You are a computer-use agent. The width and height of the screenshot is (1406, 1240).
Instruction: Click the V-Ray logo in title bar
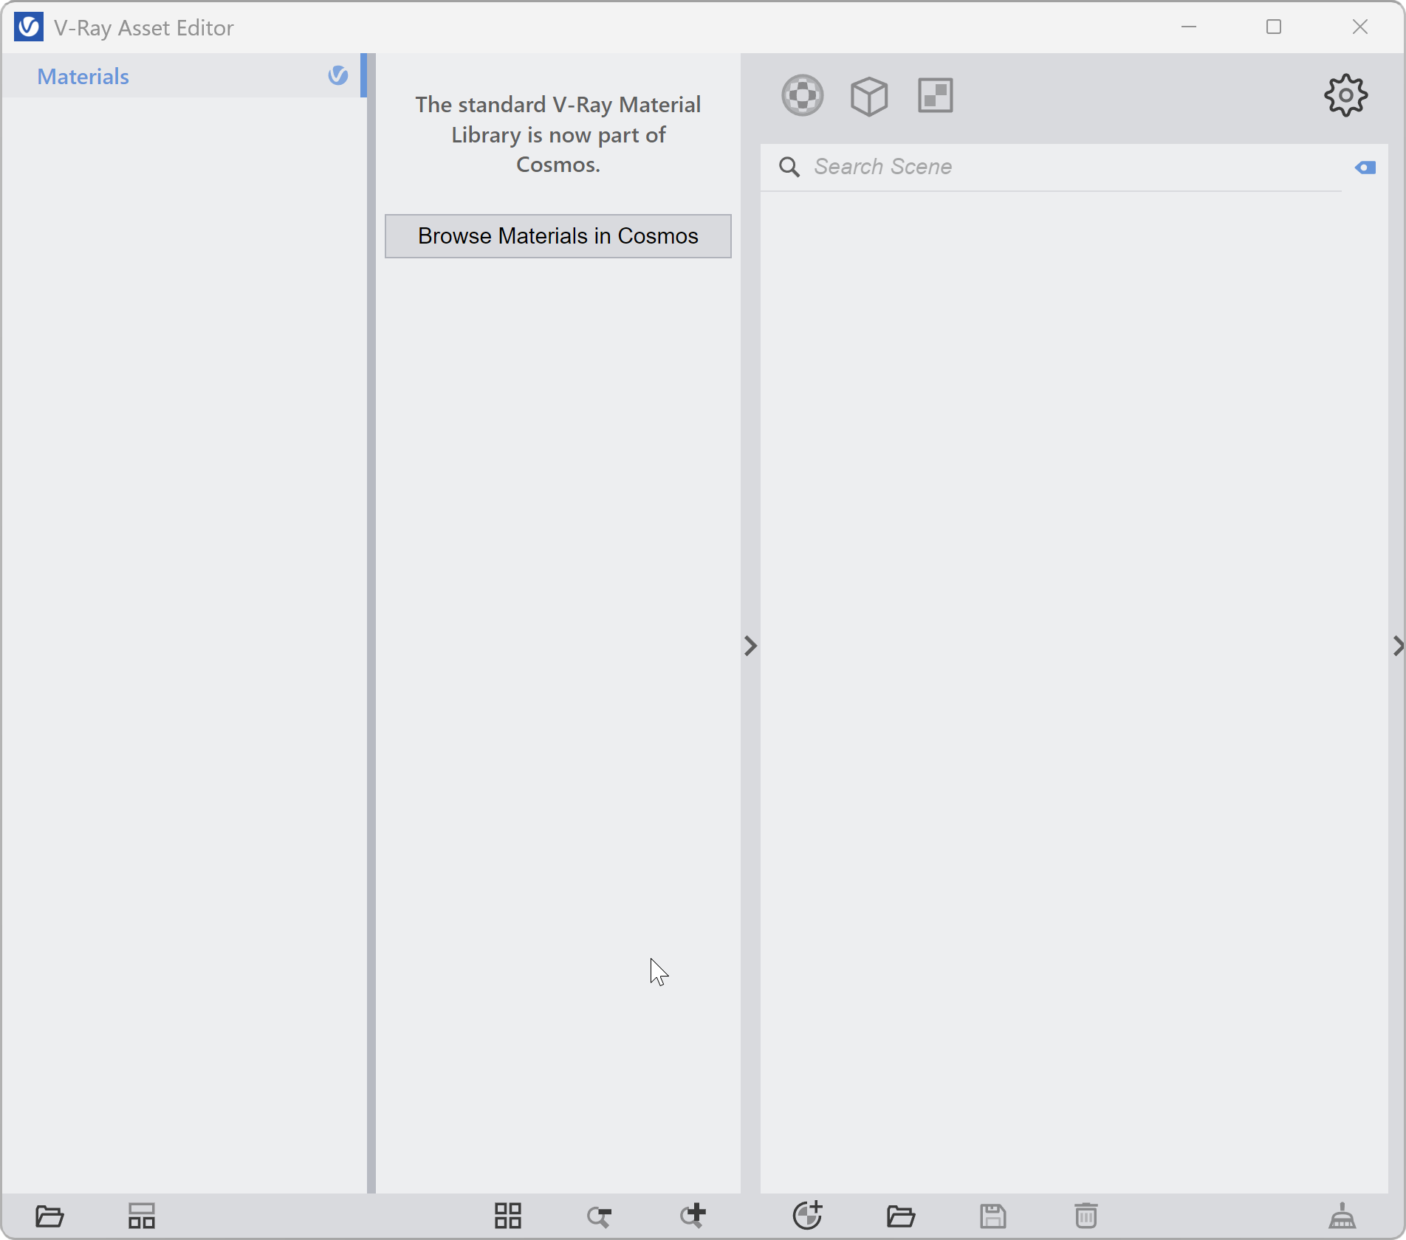pos(29,27)
